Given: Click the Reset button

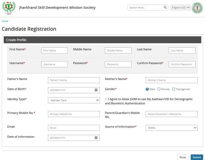Looking at the screenshot, I should [x=183, y=157].
